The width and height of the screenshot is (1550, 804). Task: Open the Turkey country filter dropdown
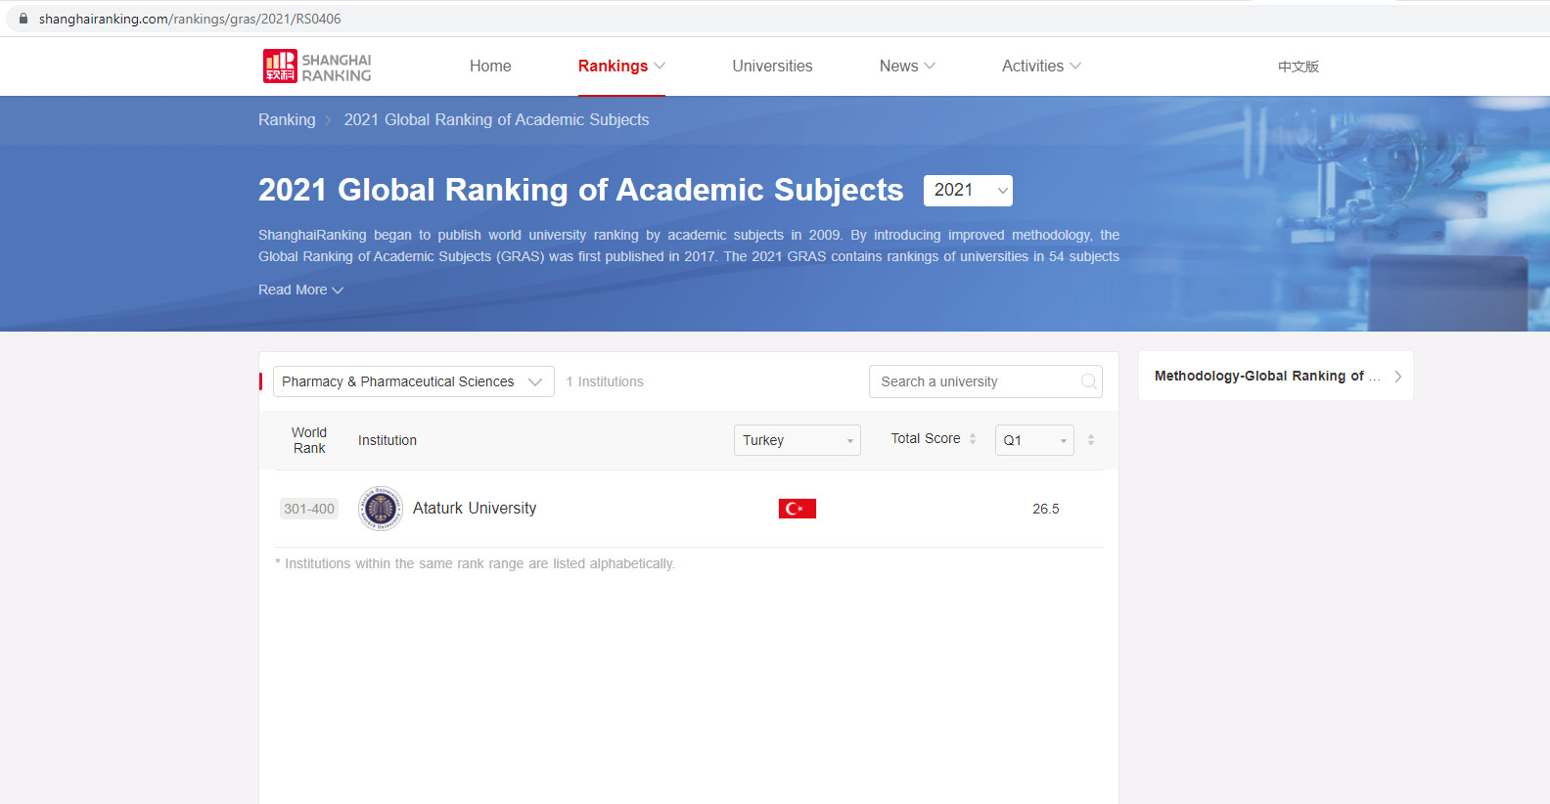point(797,440)
